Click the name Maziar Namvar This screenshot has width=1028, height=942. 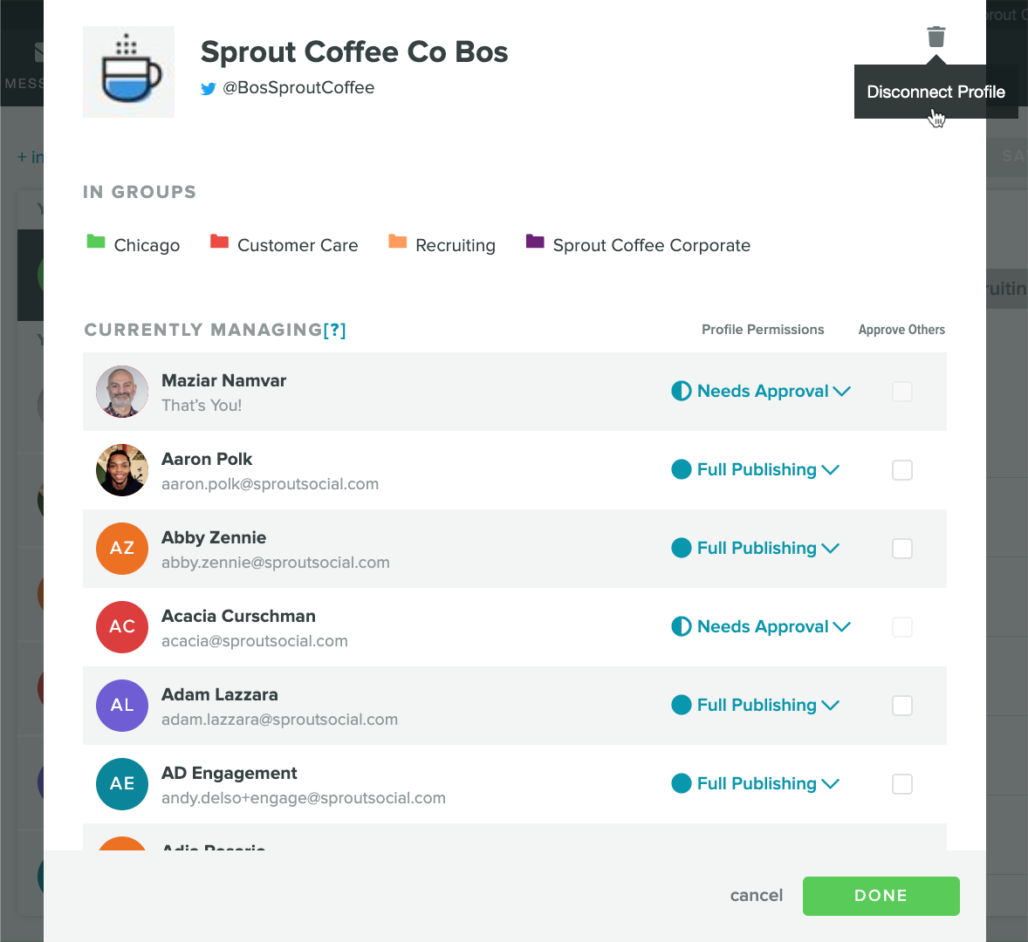click(x=223, y=380)
